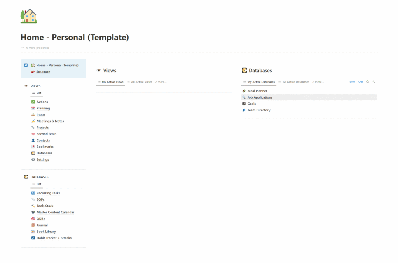Click the expand full-page arrows icon
The width and height of the screenshot is (398, 263).
374,82
